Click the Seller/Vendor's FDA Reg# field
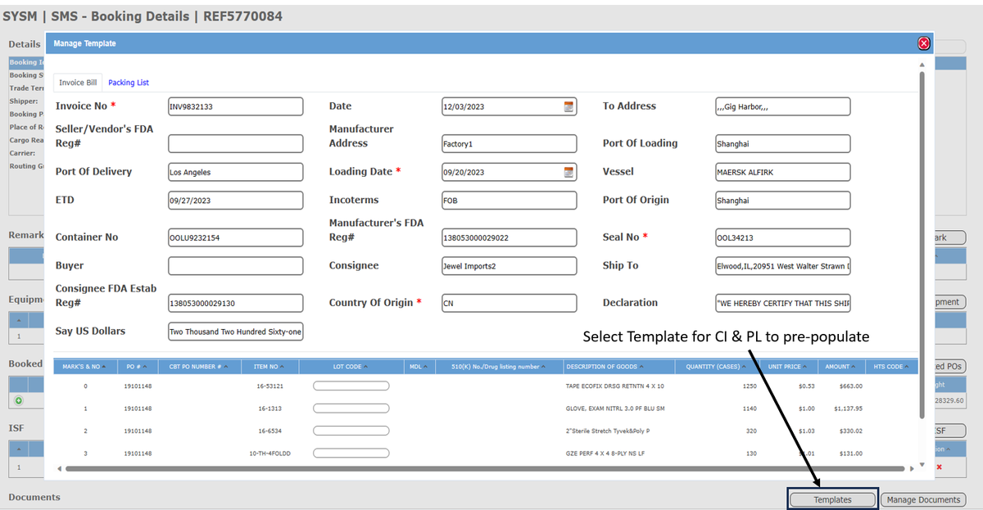Image resolution: width=983 pixels, height=510 pixels. (236, 143)
